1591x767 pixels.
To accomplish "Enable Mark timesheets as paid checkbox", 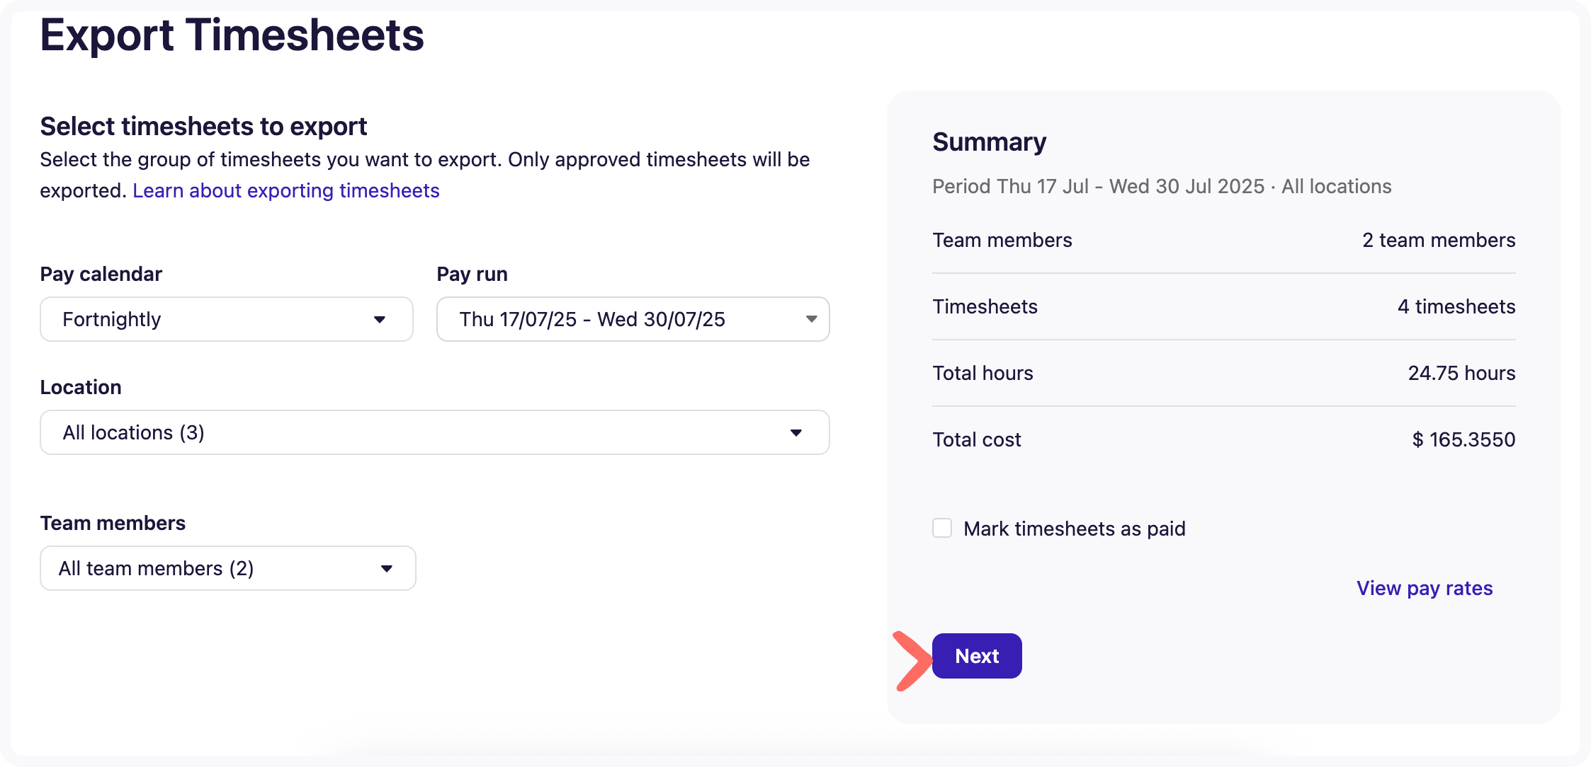I will [x=942, y=528].
